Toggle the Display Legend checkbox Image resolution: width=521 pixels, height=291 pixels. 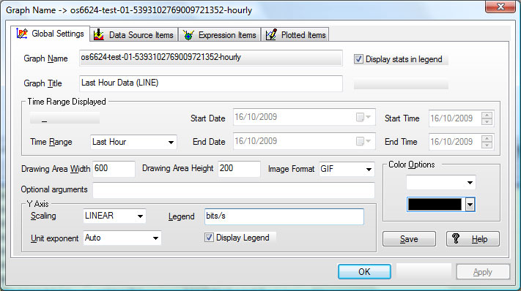(x=209, y=238)
